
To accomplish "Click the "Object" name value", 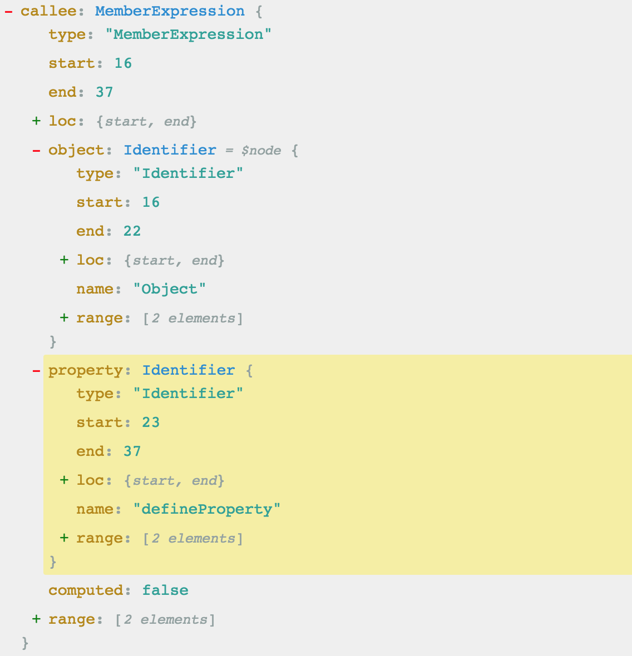I will [x=170, y=289].
